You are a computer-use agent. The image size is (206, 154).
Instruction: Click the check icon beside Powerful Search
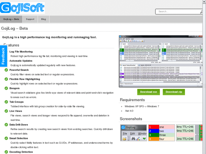pos(6,70)
